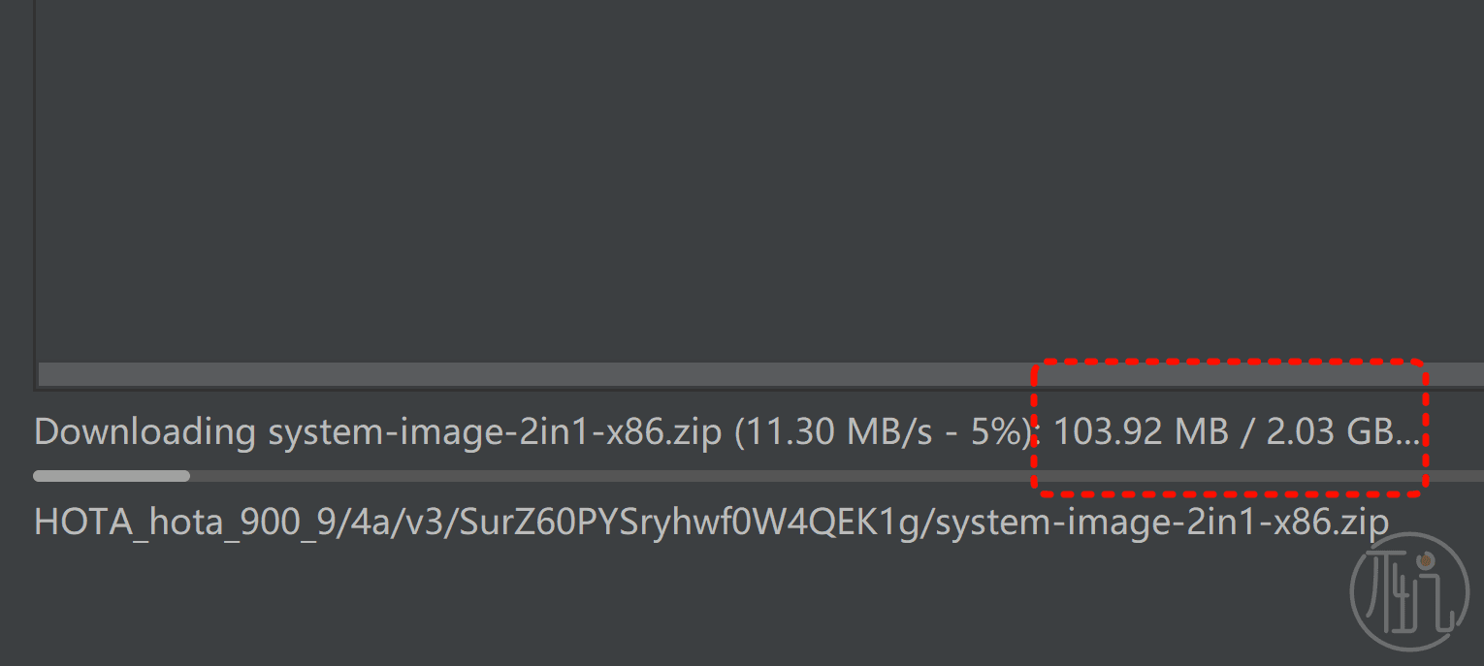Click the circular watermark logo icon
The height and width of the screenshot is (666, 1484).
pos(1408,591)
